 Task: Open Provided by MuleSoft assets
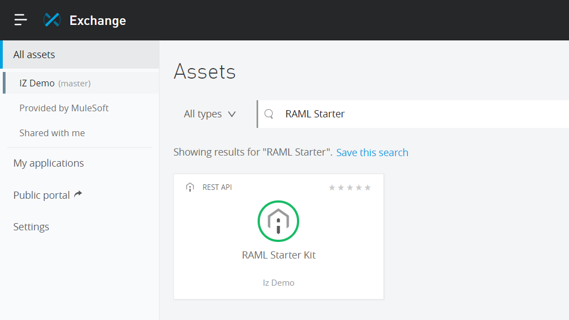coord(64,108)
